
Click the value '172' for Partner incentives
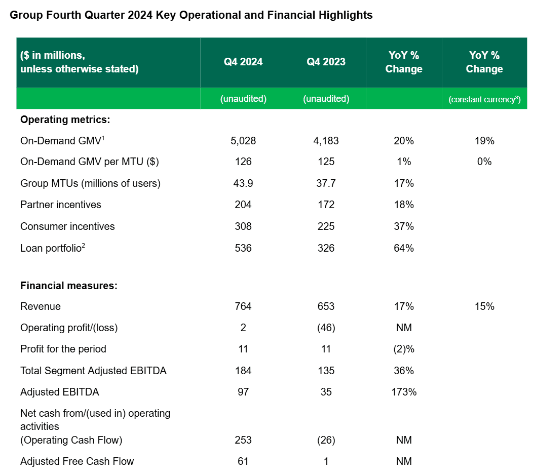point(326,204)
